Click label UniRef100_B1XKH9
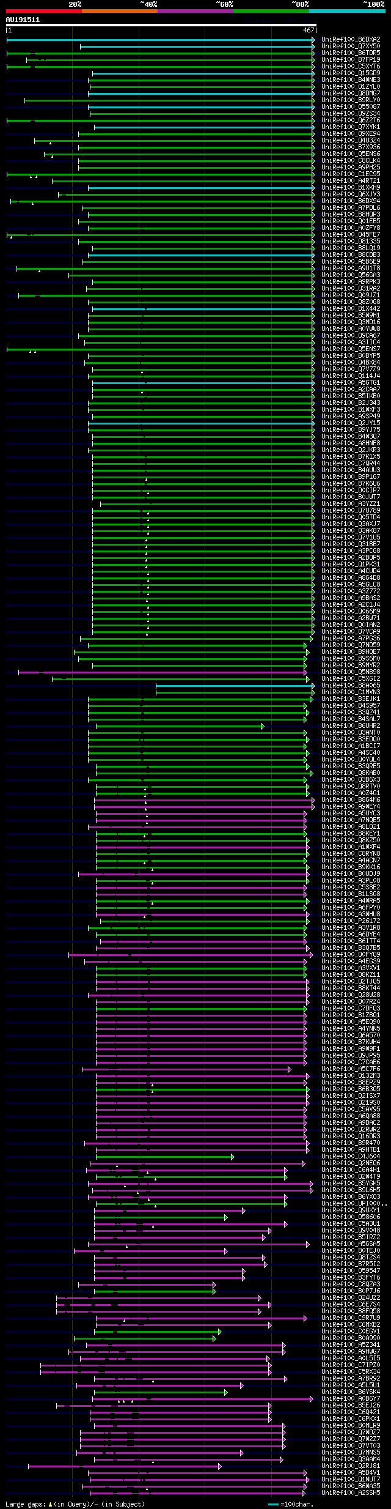Screen dimensions: 391x1509 351,188
